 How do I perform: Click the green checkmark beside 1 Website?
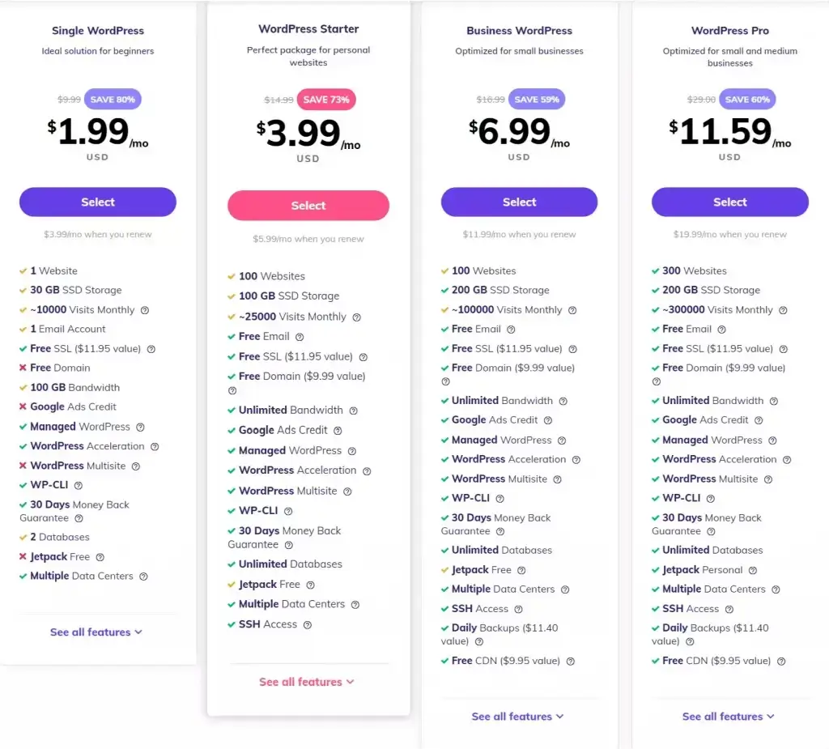(x=22, y=270)
